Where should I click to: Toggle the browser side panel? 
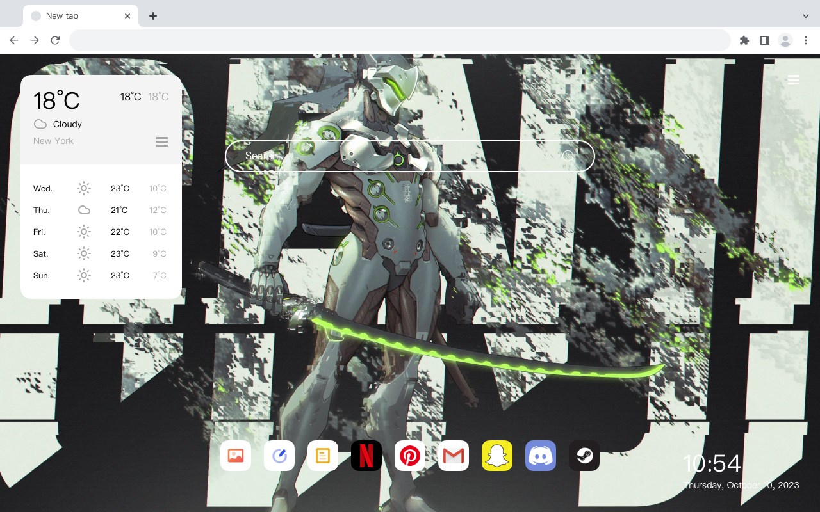click(x=764, y=40)
